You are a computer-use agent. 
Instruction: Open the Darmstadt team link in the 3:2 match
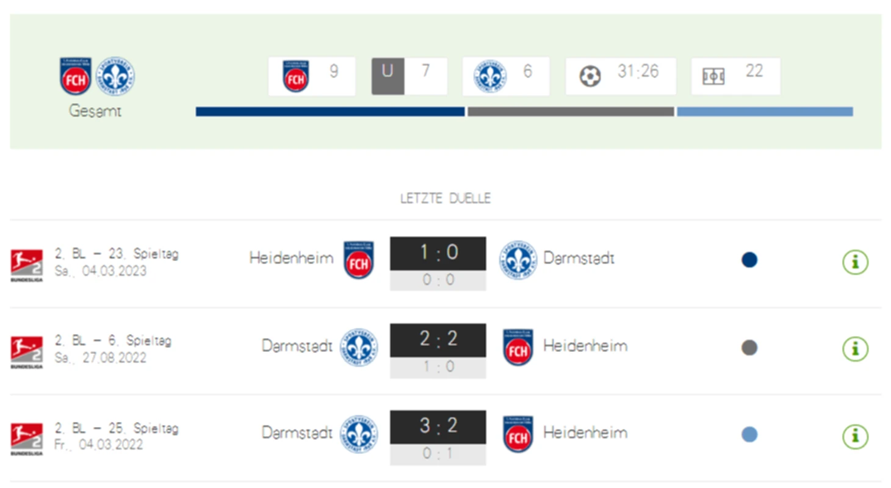(x=297, y=432)
